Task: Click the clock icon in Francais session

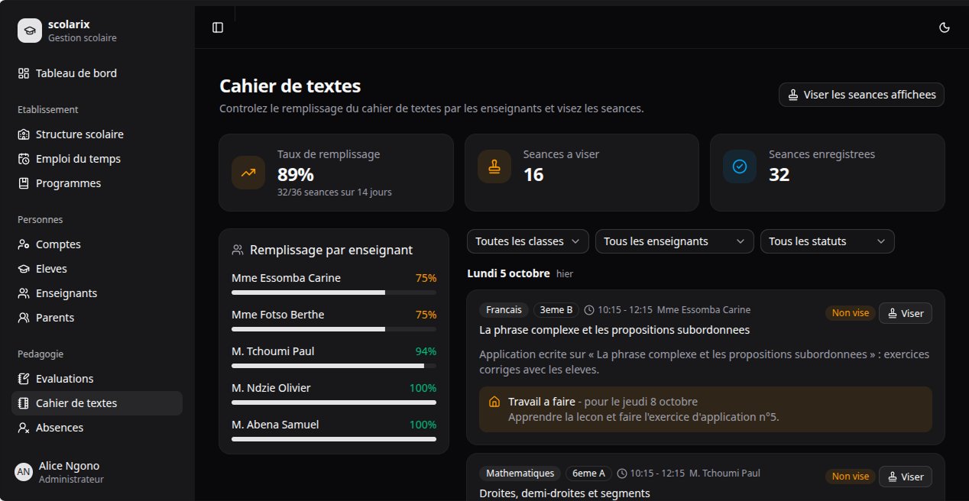Action: [589, 310]
